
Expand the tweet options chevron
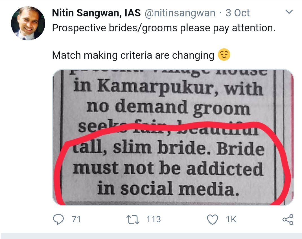(x=289, y=12)
